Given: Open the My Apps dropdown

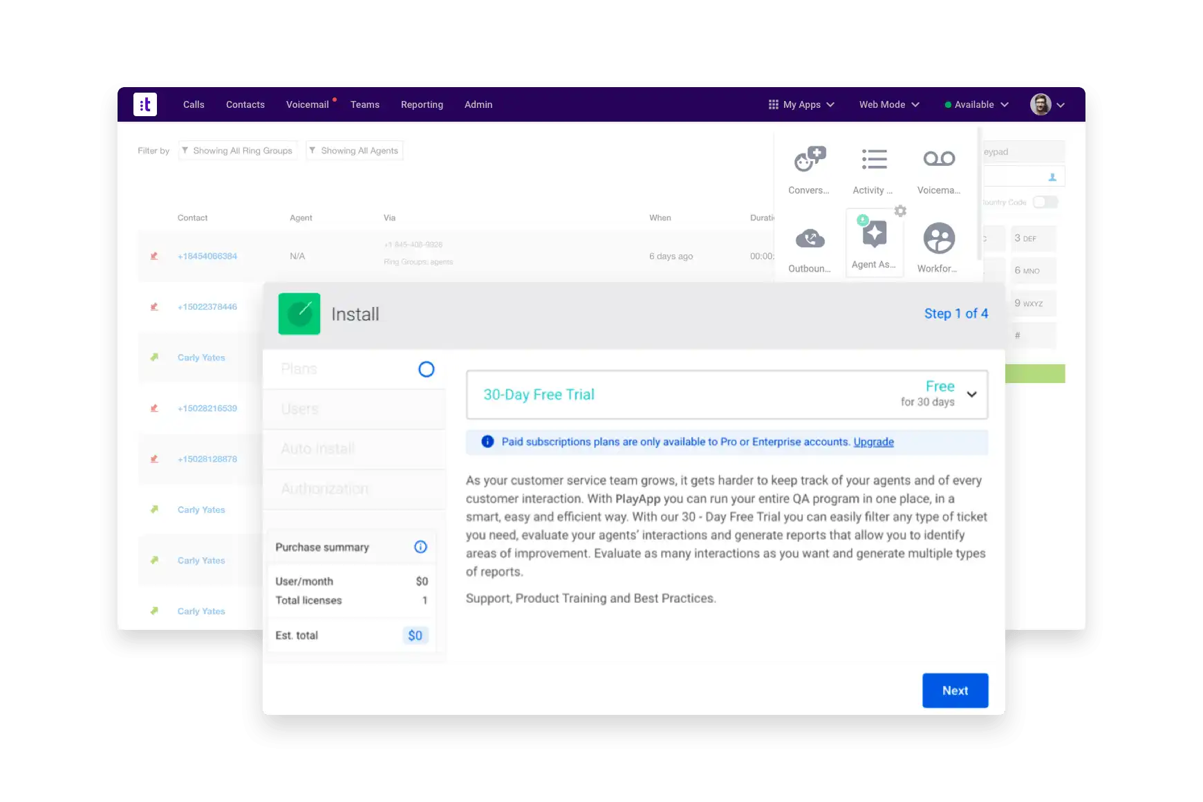Looking at the screenshot, I should [x=801, y=104].
